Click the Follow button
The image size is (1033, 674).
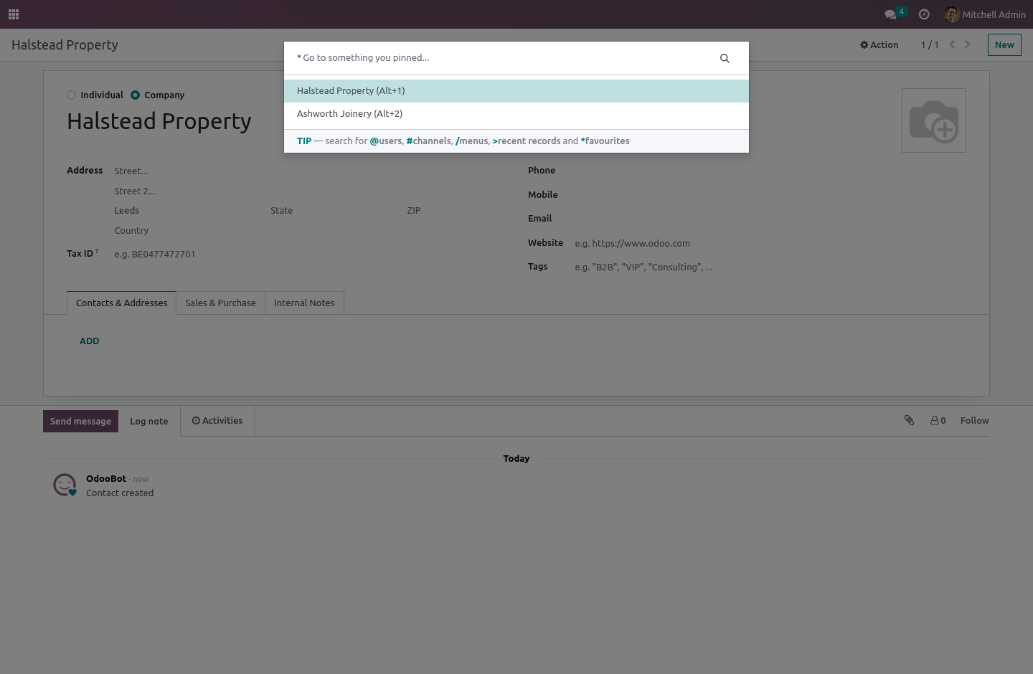point(974,421)
